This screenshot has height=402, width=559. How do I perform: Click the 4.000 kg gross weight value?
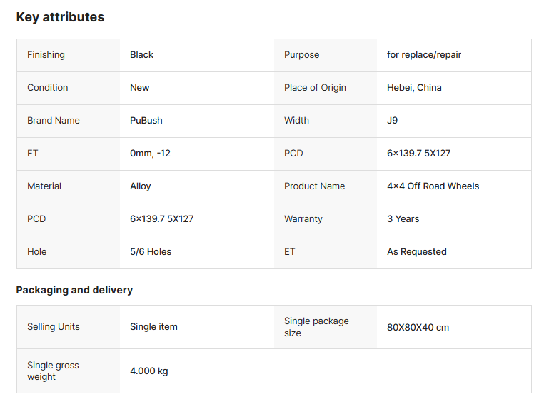pyautogui.click(x=148, y=371)
